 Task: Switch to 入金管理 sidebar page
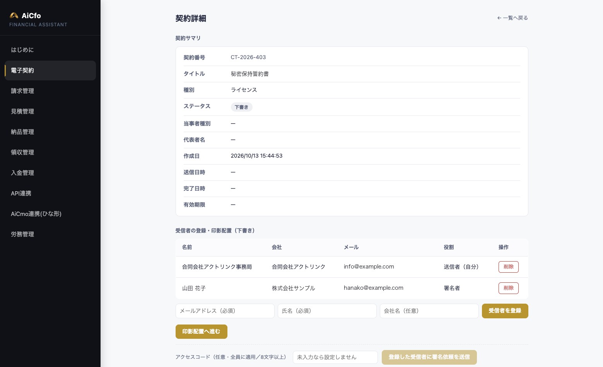50,173
